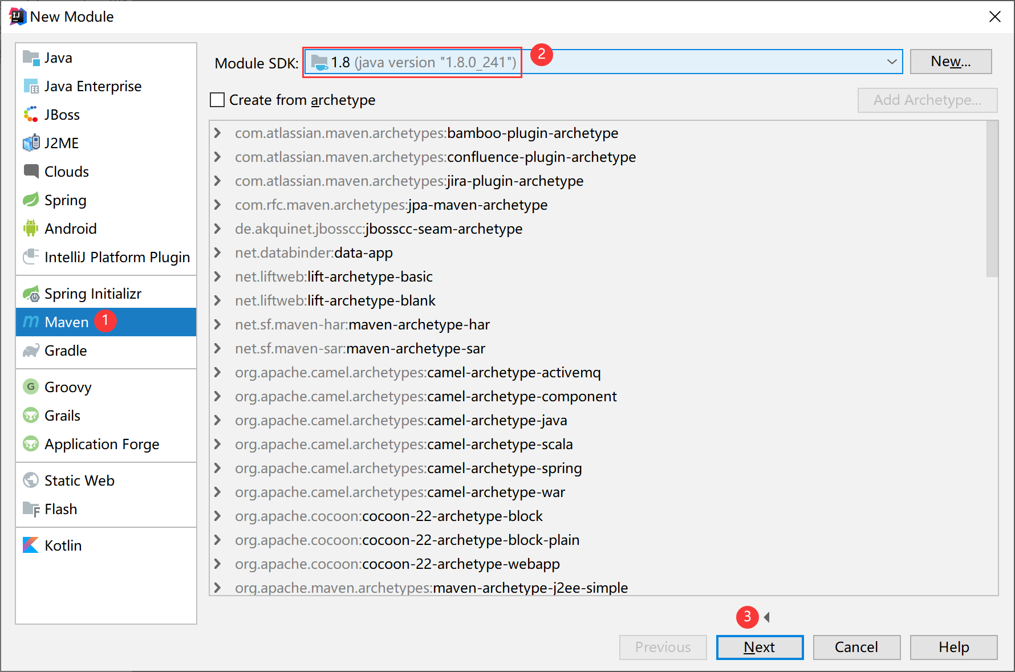Expand maven-archetype-har entry
Screen dimensions: 1015x672
coord(217,324)
